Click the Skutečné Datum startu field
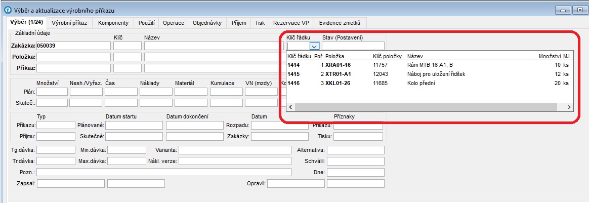The height and width of the screenshot is (203, 589). [134, 137]
